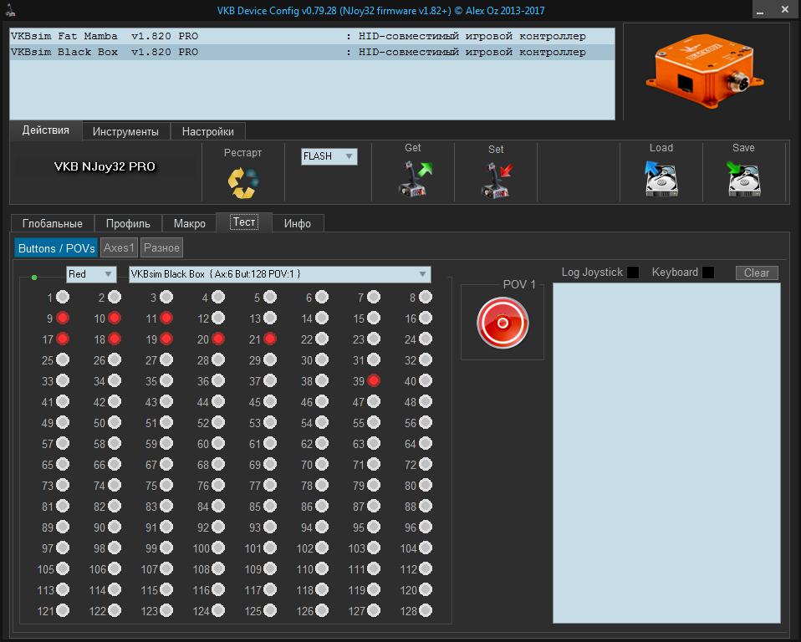Screen dimensions: 801x642
Task: Click the VKB NJoy32 PRO label
Action: click(x=105, y=166)
